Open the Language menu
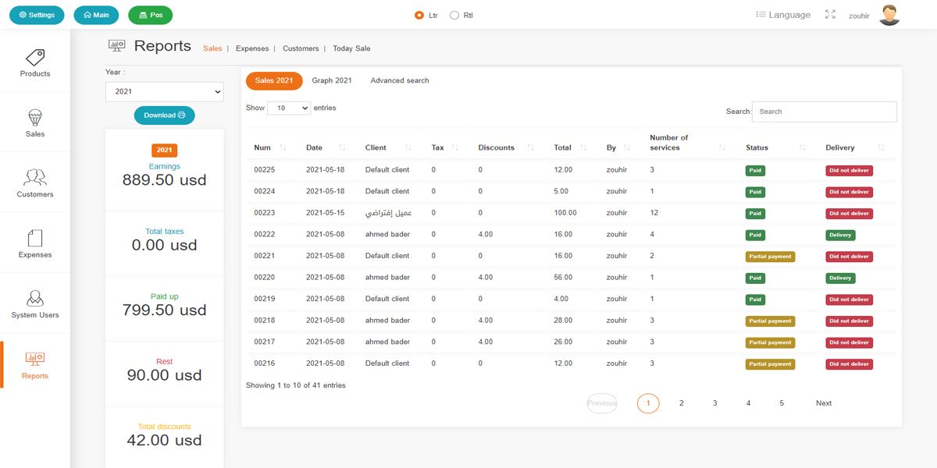The height and width of the screenshot is (468, 937). click(x=783, y=15)
